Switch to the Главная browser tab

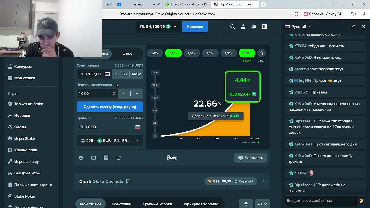[138, 4]
